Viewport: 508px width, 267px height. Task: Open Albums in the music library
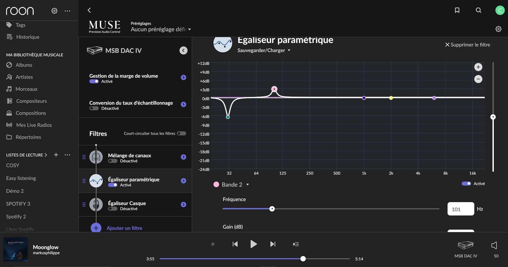24,65
